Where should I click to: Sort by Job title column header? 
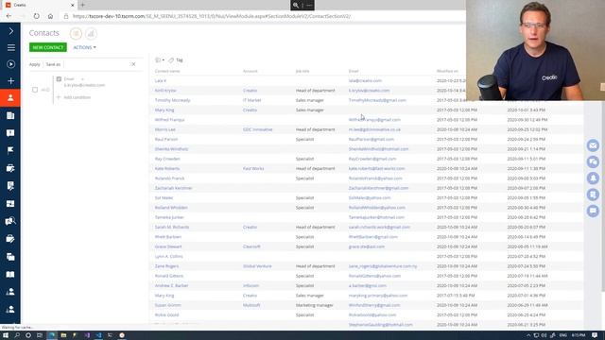point(302,72)
